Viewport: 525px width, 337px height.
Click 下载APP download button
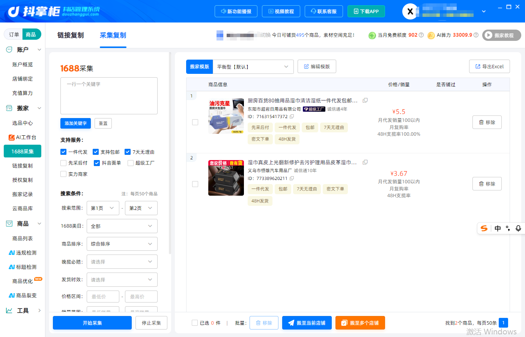coord(366,11)
